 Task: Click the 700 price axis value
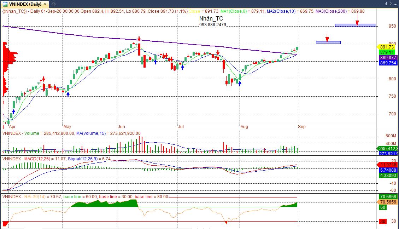(392, 114)
